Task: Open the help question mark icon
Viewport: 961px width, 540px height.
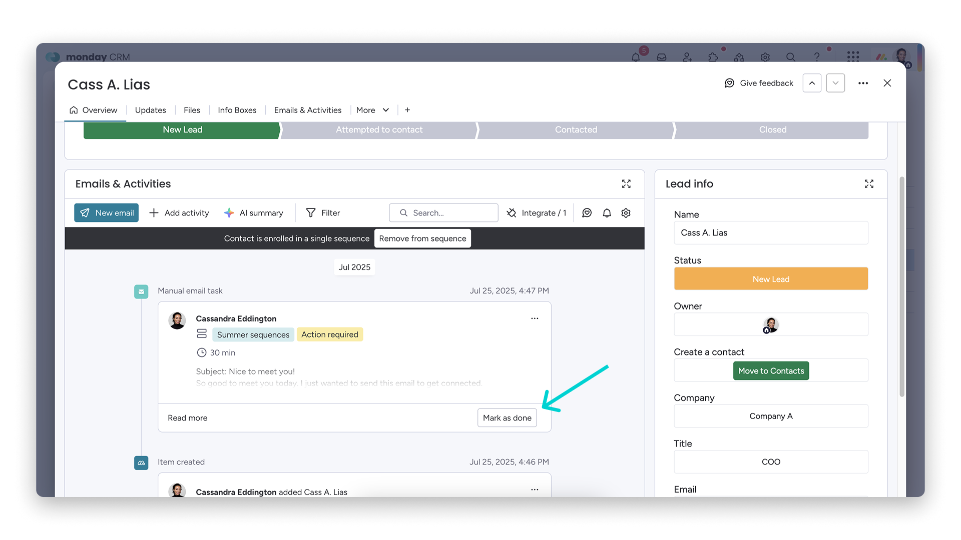Action: point(817,57)
